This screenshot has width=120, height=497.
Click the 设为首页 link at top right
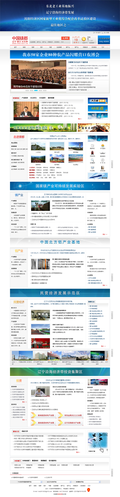(98, 33)
